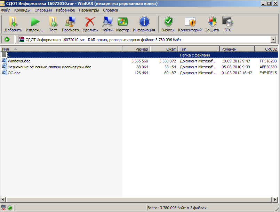Click the CRC32 value FF3162BB
Screen dimensions: 280x212
click(268, 61)
